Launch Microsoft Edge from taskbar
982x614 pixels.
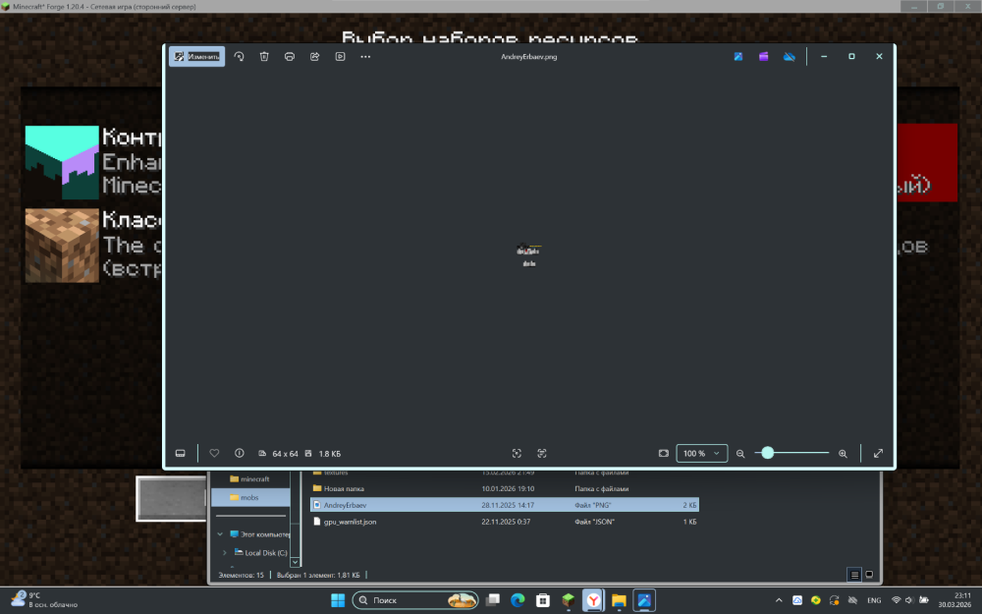(518, 600)
